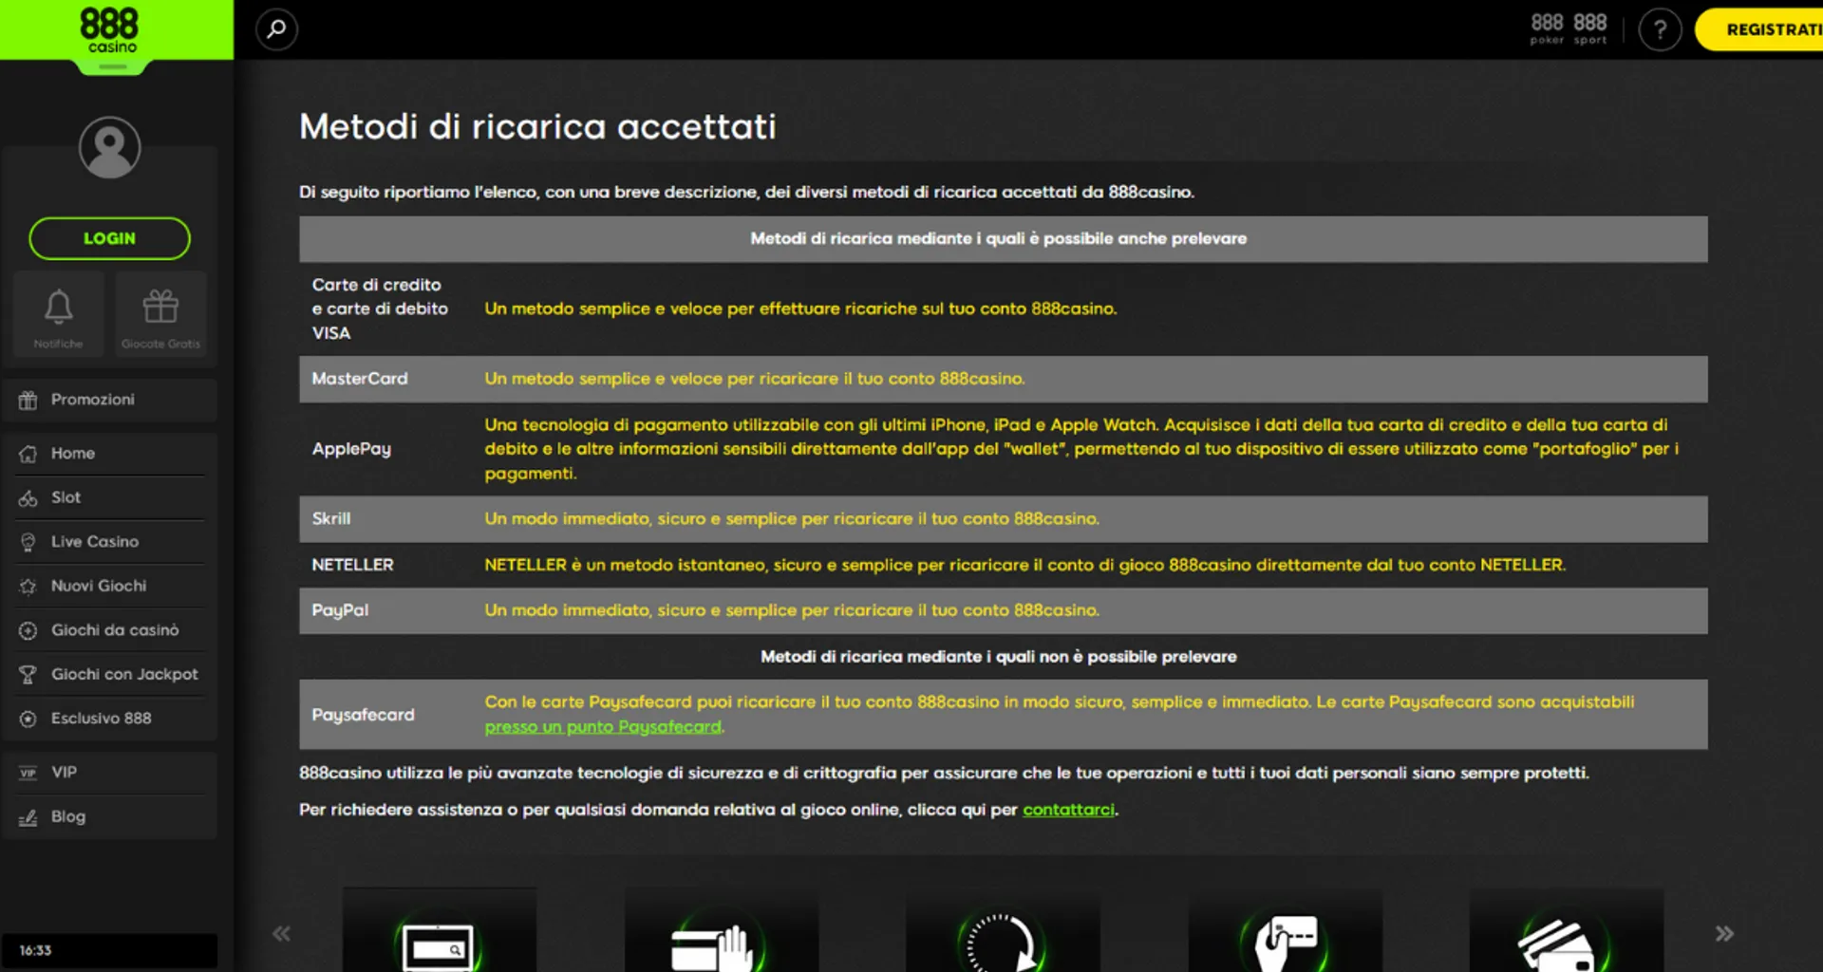Open the stacked credit cards carousel card
Image resolution: width=1823 pixels, height=972 pixels.
pyautogui.click(x=1567, y=931)
